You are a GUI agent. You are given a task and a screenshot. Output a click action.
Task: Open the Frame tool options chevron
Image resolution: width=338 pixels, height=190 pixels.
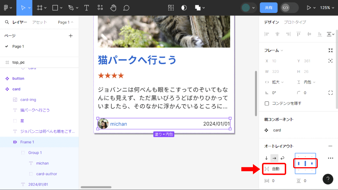tap(46, 8)
